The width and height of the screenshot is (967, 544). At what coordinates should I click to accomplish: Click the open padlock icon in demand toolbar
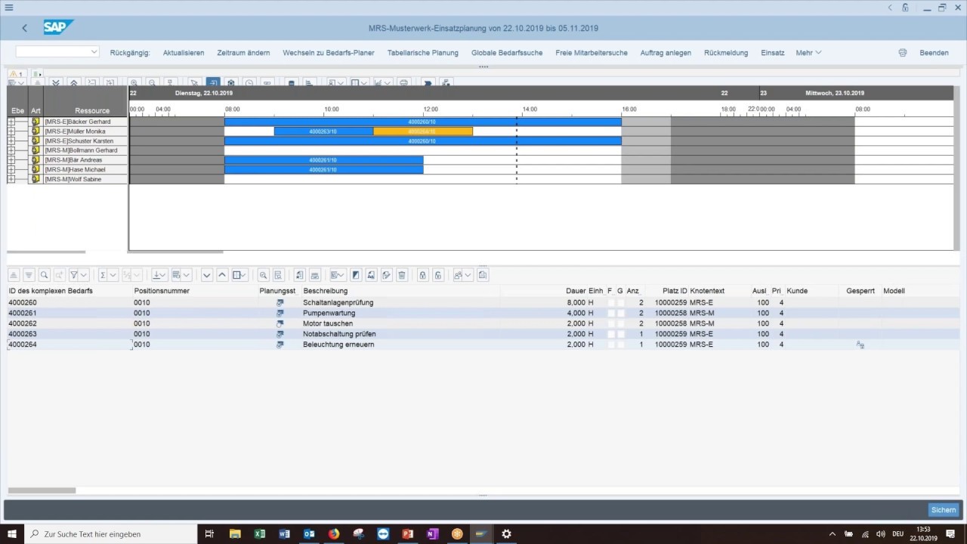tap(438, 275)
